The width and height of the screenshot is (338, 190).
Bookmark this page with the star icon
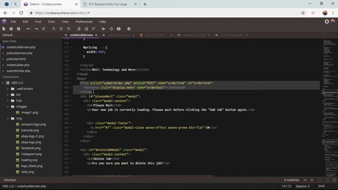[x=303, y=13]
